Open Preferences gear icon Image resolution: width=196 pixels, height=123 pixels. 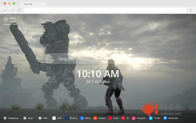(x=5, y=118)
